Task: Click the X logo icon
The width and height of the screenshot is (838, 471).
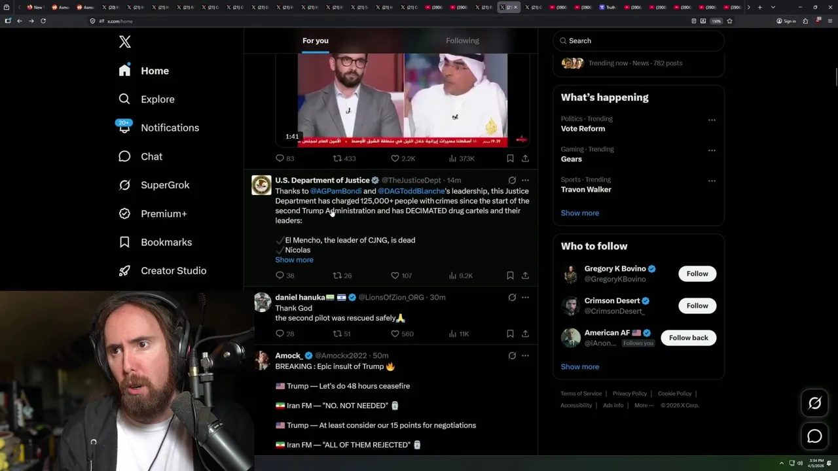Action: click(125, 42)
